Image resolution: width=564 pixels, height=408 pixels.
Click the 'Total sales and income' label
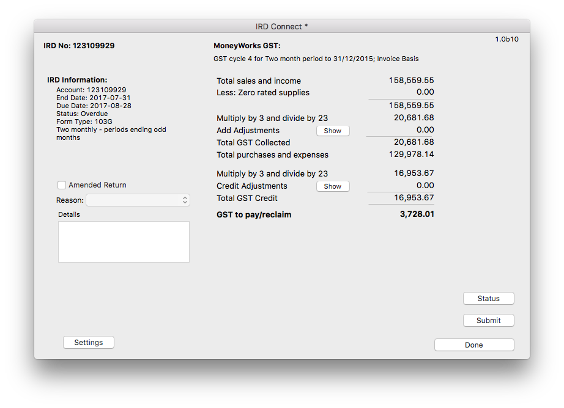pos(259,81)
